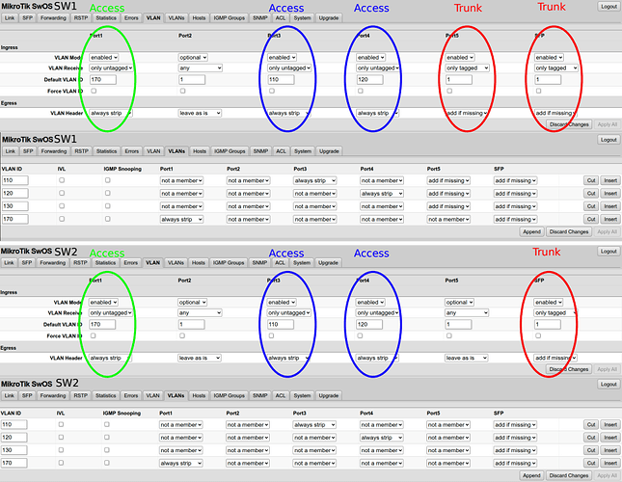This screenshot has width=622, height=482.
Task: Focus SW1 Port2 Default VLAN ID field
Action: click(x=192, y=80)
